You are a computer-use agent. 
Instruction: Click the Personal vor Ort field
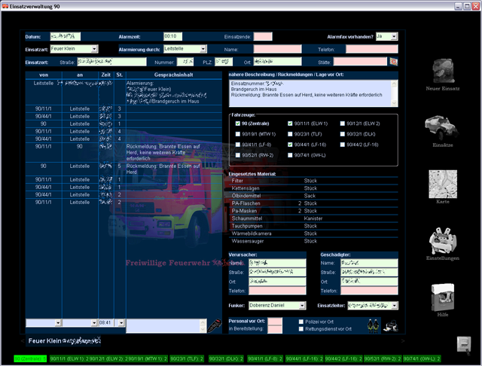pyautogui.click(x=275, y=322)
